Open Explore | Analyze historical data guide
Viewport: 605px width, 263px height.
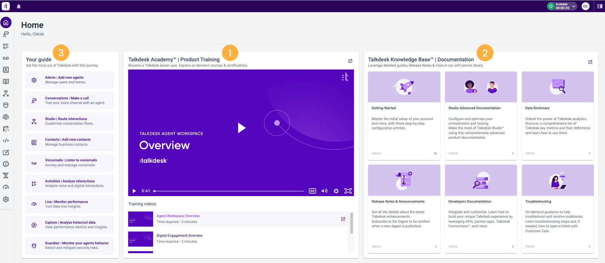[x=70, y=225]
